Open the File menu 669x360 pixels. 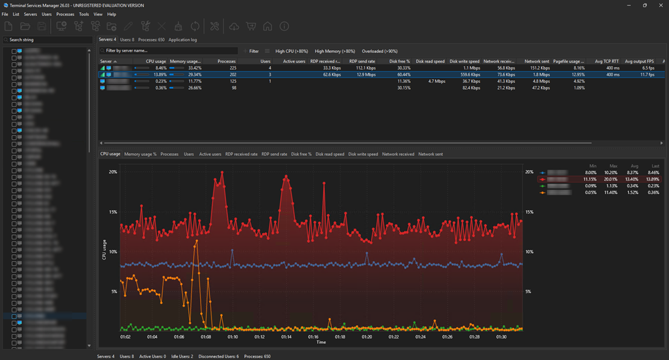(x=5, y=14)
